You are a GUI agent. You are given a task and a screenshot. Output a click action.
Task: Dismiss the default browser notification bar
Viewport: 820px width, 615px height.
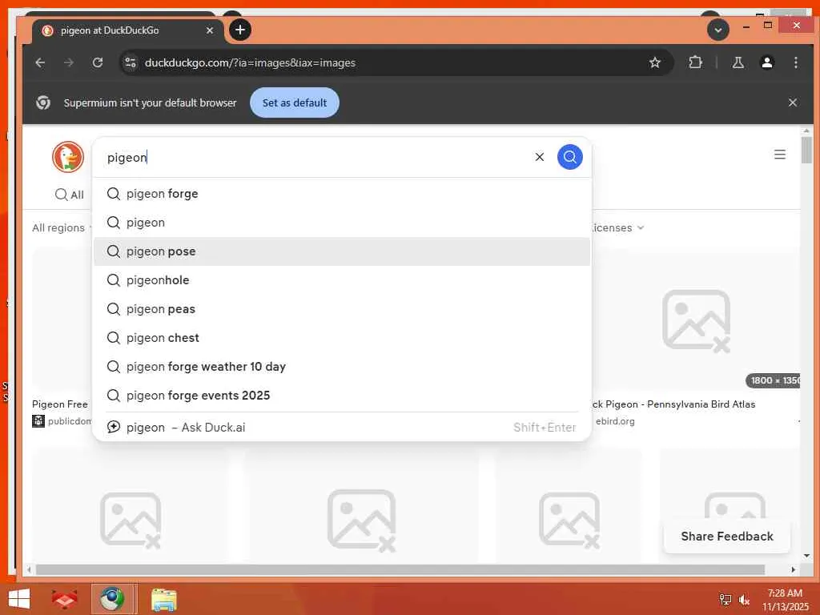[792, 102]
